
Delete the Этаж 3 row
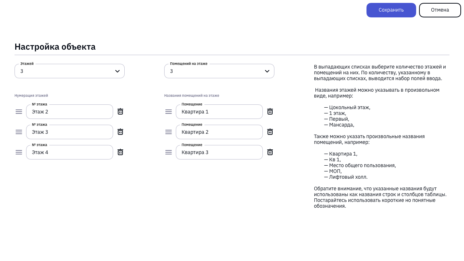(120, 132)
